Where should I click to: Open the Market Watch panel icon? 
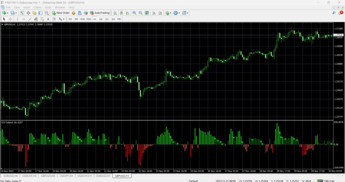pyautogui.click(x=22, y=13)
